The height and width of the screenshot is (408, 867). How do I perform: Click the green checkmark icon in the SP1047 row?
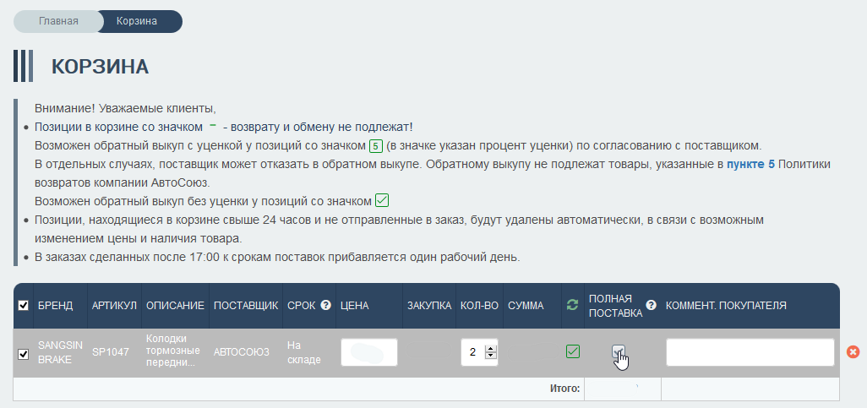click(x=573, y=351)
